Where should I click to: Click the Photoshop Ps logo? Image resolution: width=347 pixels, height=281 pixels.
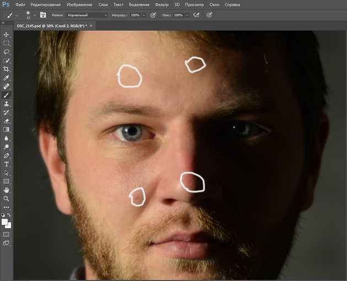[x=6, y=4]
